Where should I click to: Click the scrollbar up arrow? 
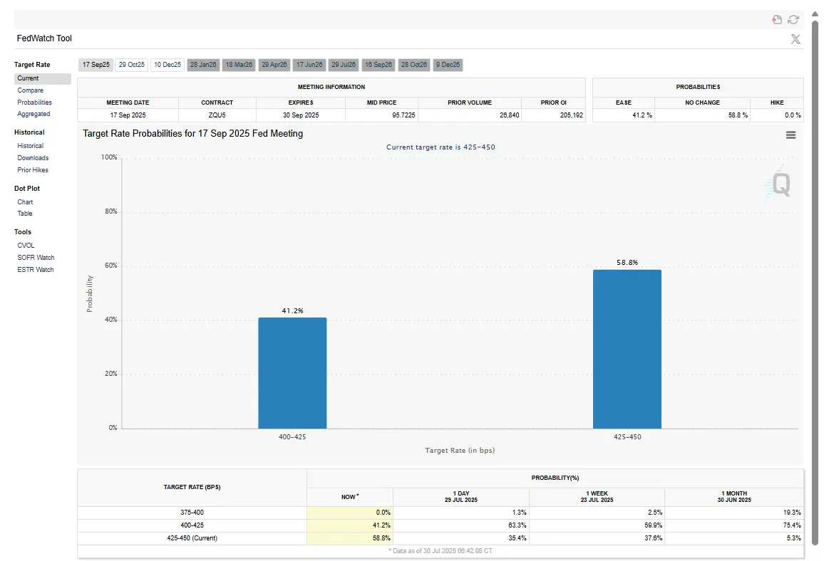point(815,14)
